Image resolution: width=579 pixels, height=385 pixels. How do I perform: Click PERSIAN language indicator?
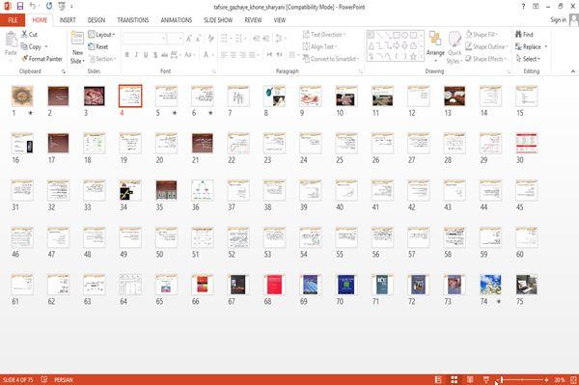[x=64, y=379]
